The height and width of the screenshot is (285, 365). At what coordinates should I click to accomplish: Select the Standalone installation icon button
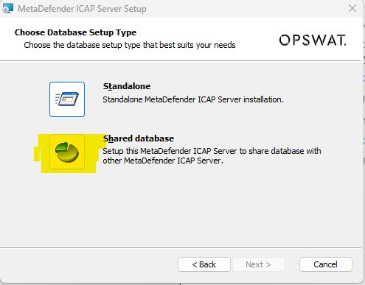pos(67,99)
